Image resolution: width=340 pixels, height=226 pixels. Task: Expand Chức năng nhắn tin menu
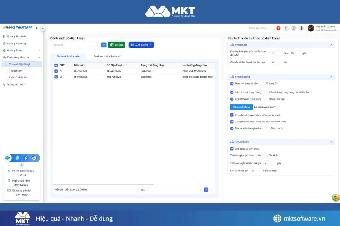tap(18, 58)
